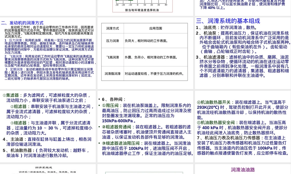The height and width of the screenshot is (174, 291).
Task: Click the bullet ③细滤器 text
Action: (x=49, y=128)
